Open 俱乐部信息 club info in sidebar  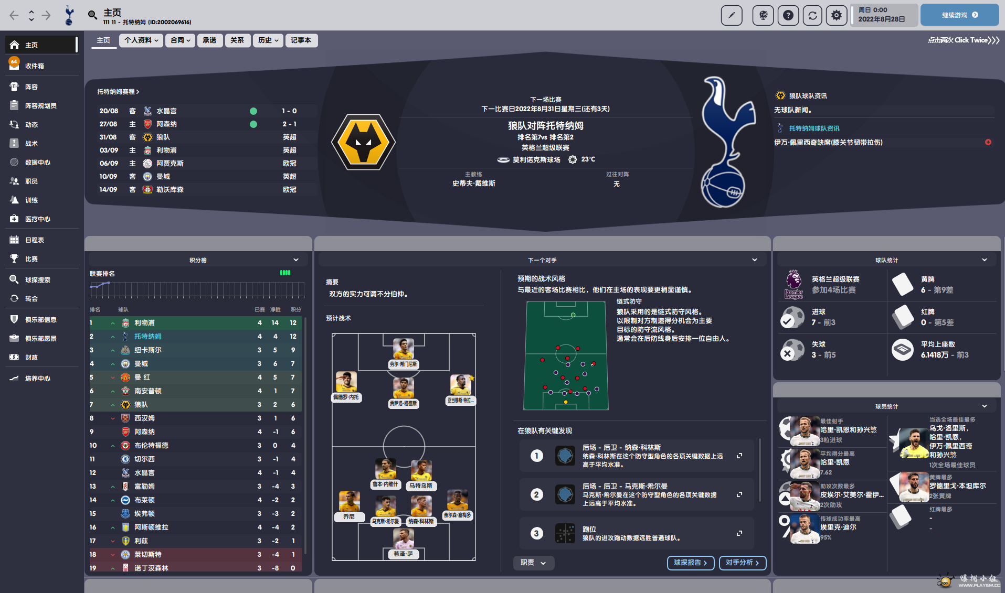42,320
